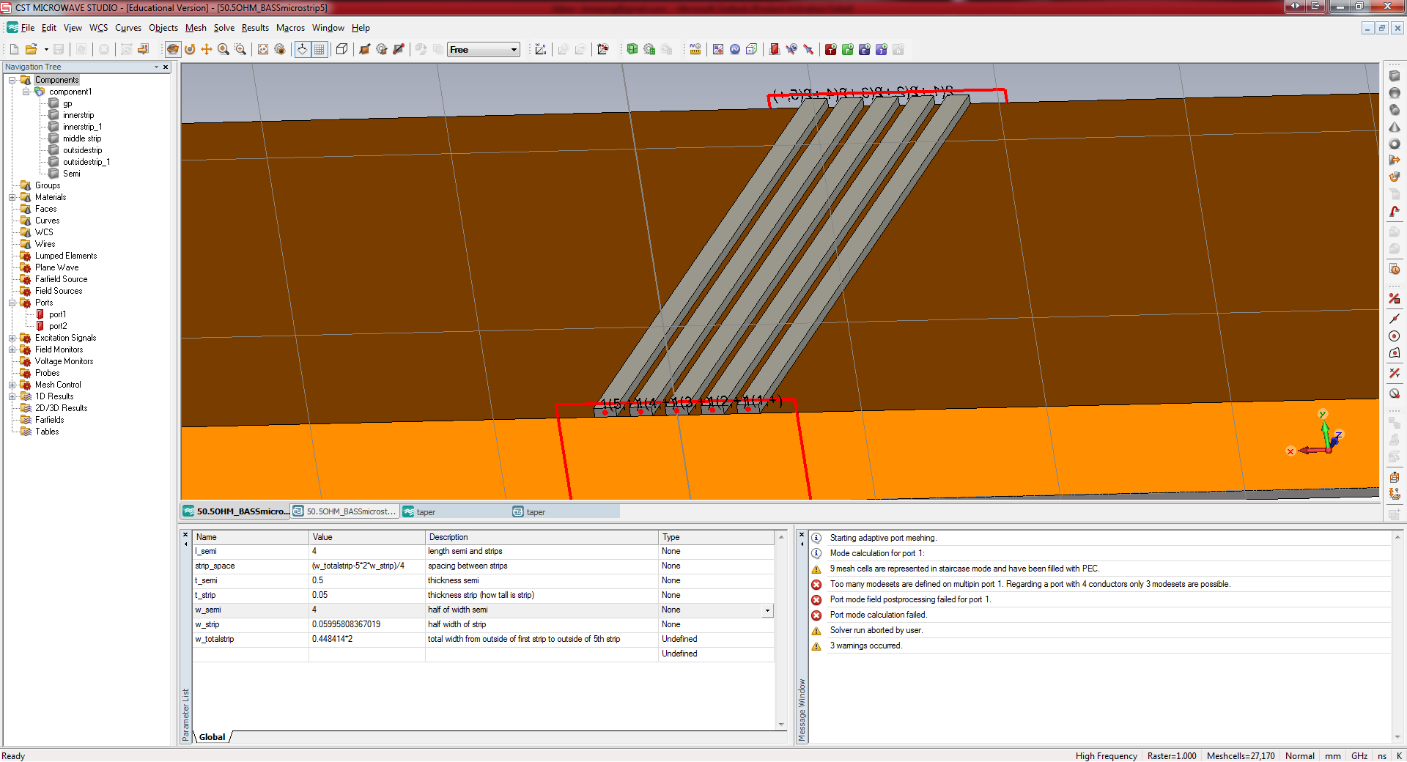Open the Frequency domain solver (green F icon)
The height and width of the screenshot is (762, 1407).
[x=847, y=49]
